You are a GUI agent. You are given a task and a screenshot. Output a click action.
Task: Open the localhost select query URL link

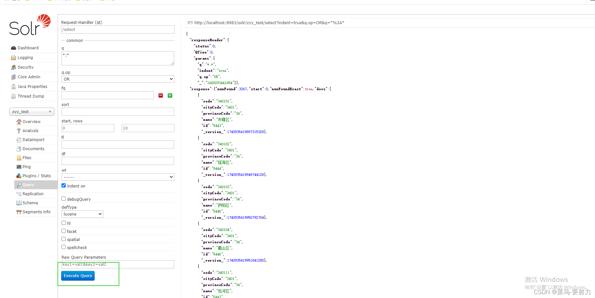[269, 23]
